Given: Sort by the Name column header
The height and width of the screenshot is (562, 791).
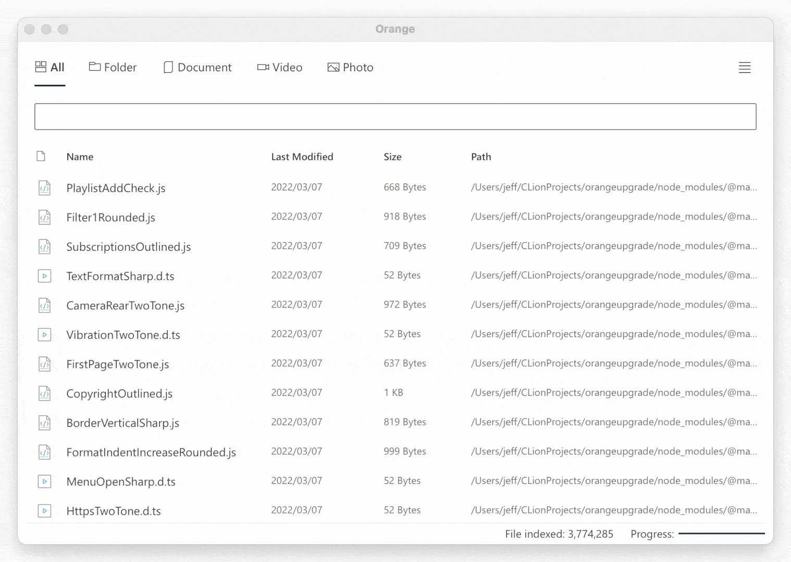Looking at the screenshot, I should 80,157.
